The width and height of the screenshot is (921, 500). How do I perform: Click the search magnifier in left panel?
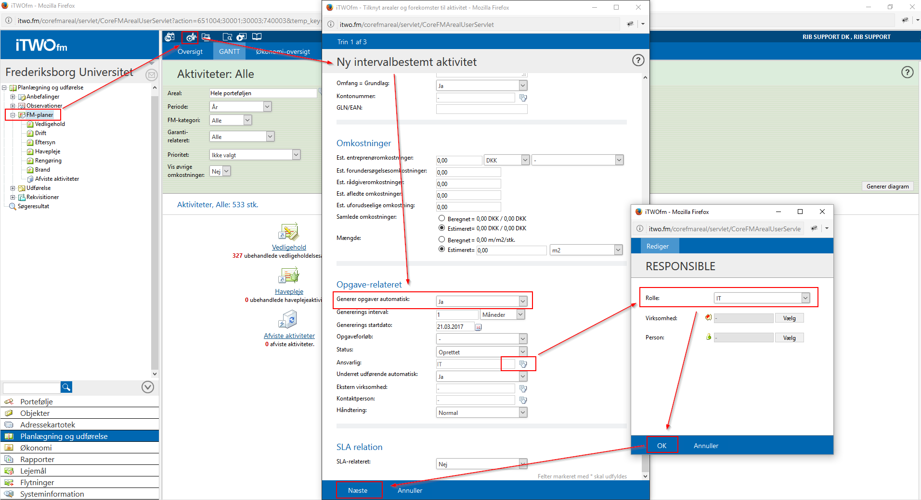coord(66,387)
